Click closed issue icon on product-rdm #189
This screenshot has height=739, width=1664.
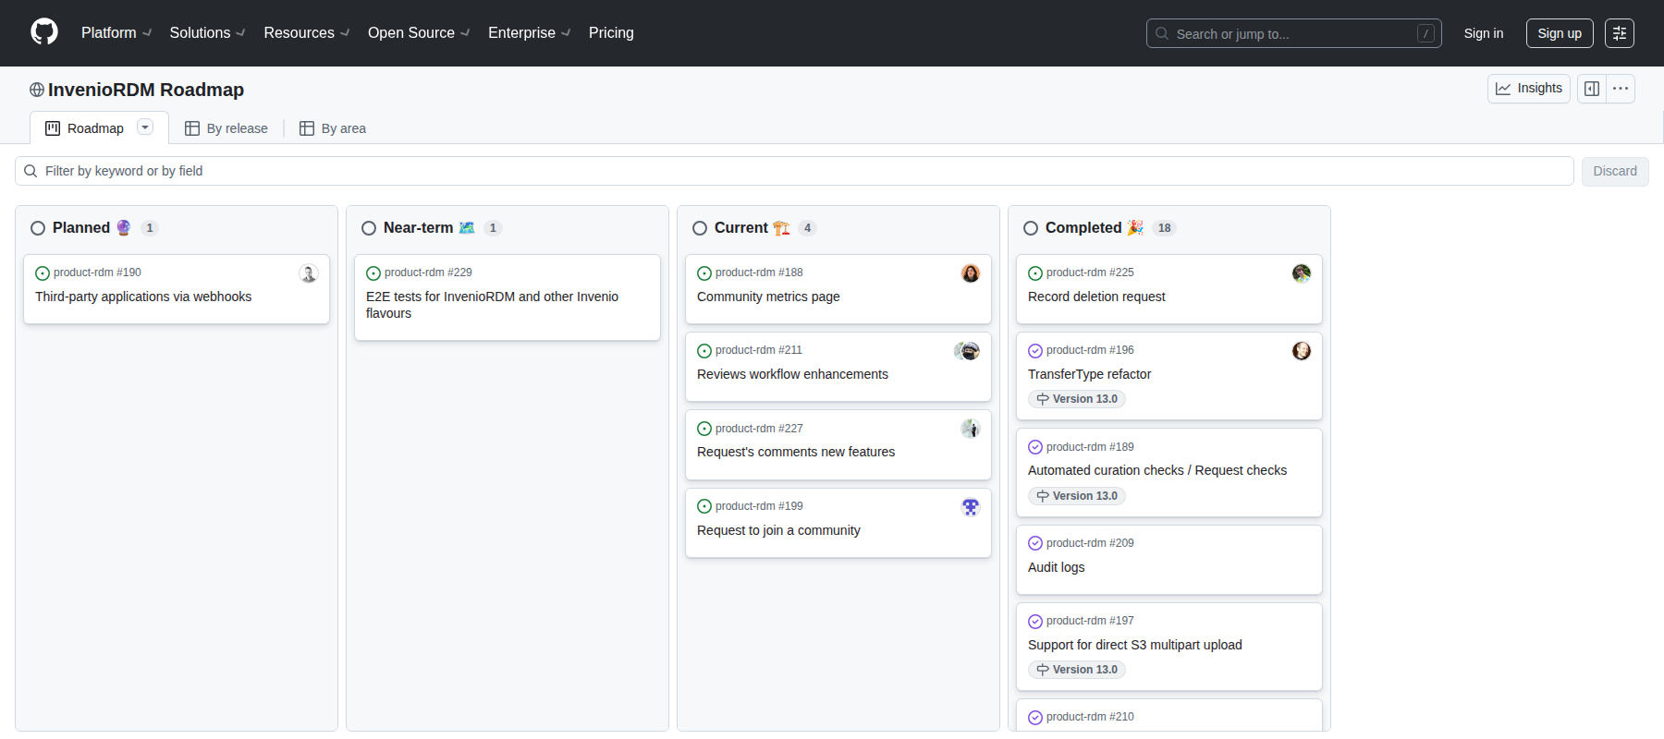1035,447
